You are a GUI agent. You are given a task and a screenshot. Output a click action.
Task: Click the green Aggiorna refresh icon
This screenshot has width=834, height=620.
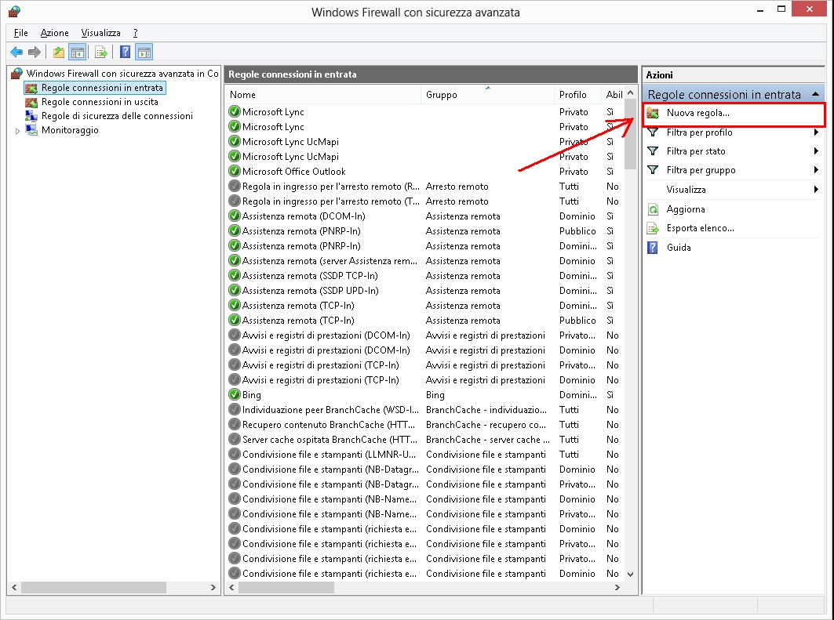coord(653,209)
